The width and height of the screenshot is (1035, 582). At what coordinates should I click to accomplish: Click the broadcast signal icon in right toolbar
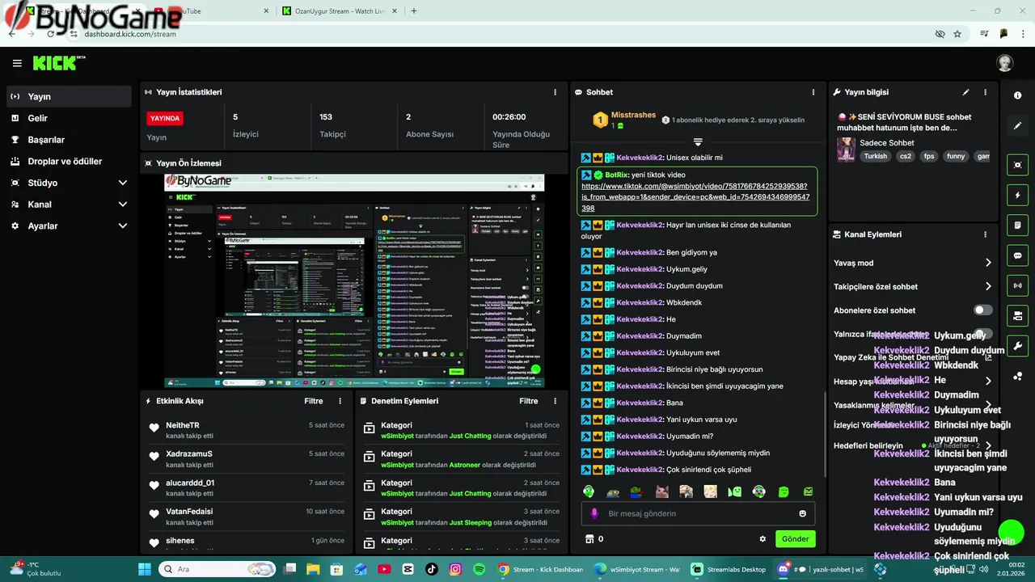point(1017,285)
